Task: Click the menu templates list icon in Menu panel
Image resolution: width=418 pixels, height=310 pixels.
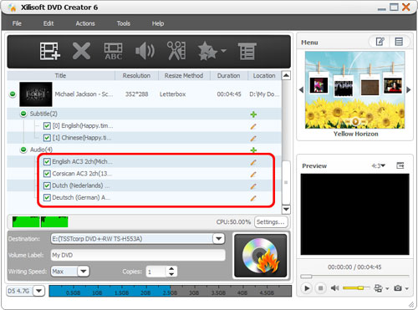Action: (x=399, y=42)
